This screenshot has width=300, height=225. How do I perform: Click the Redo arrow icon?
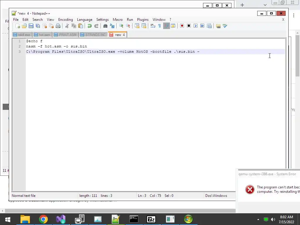(x=96, y=26)
